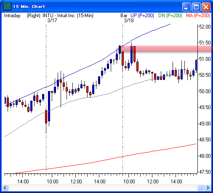Click the INTU - Intuit Inc title text
The image size is (213, 193).
59,16
